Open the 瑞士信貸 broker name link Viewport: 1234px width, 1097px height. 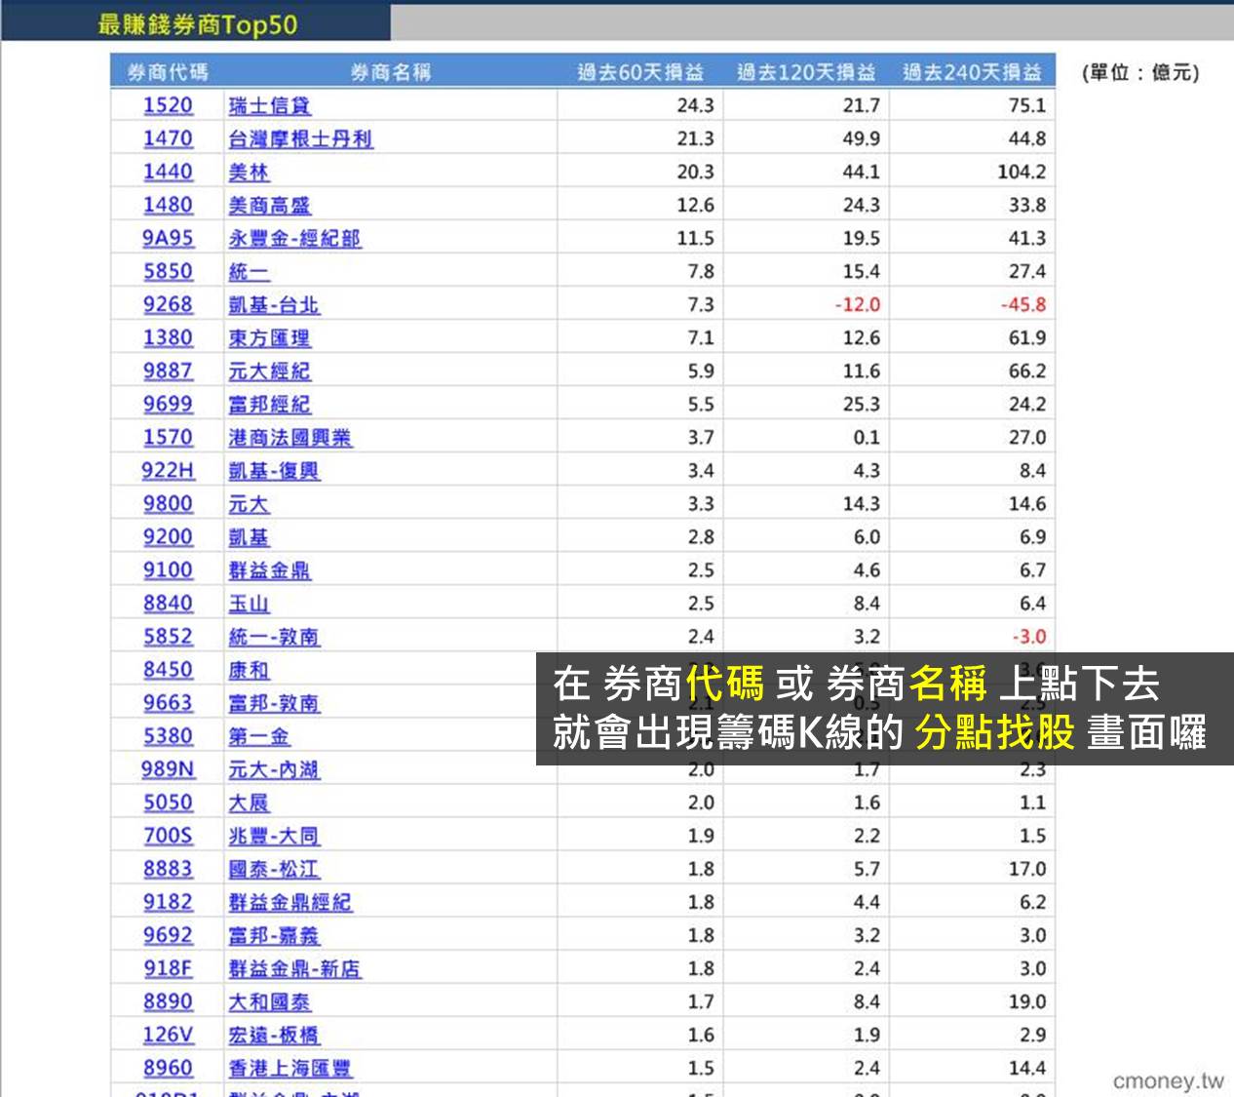269,106
